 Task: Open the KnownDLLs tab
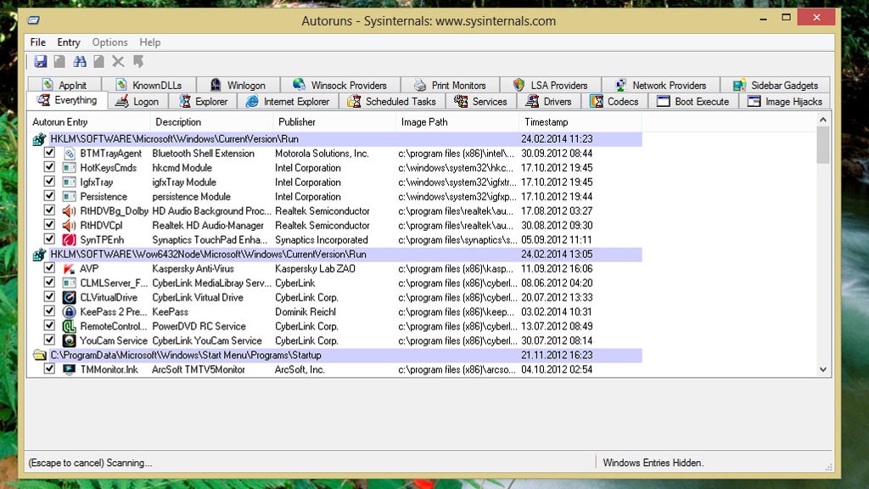[149, 86]
